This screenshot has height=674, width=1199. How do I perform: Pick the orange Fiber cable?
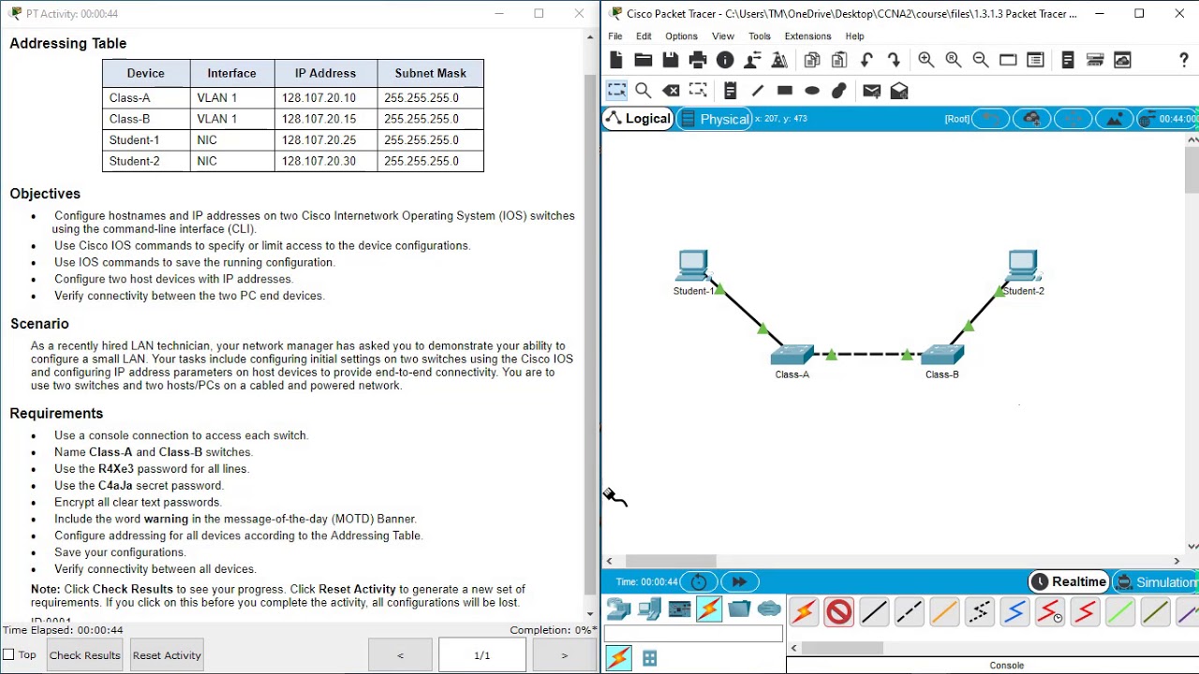coord(944,612)
